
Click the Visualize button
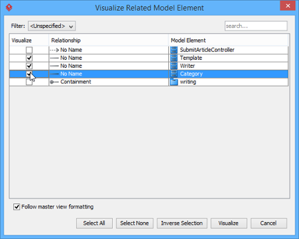[x=229, y=223]
